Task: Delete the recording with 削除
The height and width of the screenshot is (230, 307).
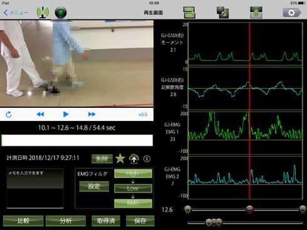Action: coord(102,159)
